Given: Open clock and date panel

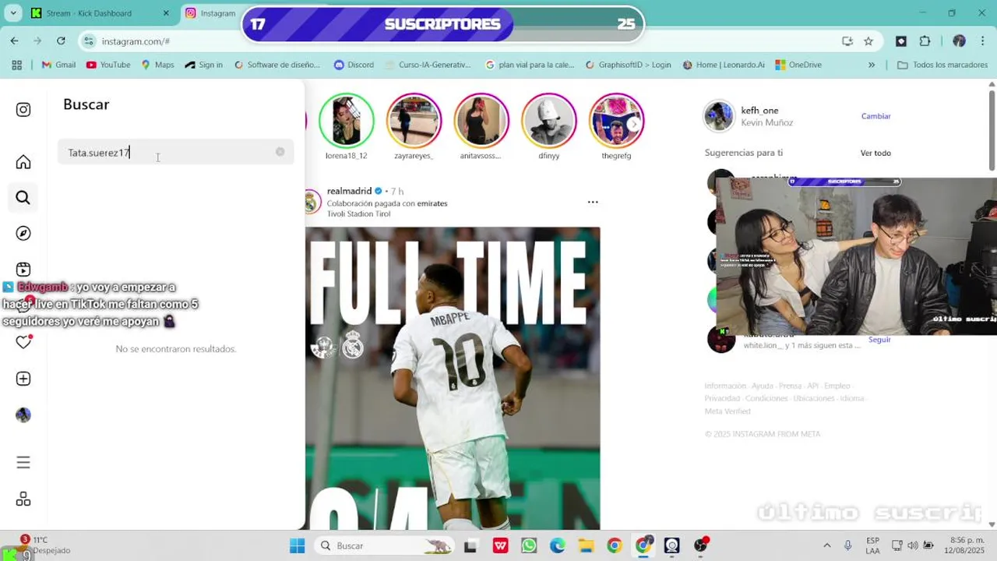Looking at the screenshot, I should tap(964, 545).
